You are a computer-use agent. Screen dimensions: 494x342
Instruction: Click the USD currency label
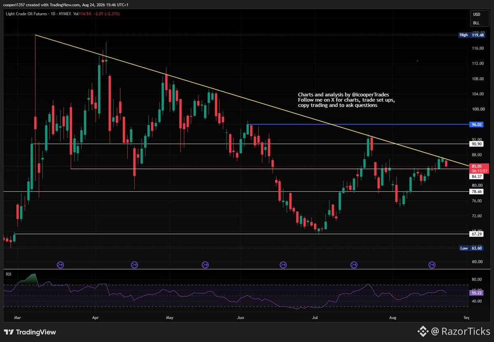pyautogui.click(x=476, y=14)
